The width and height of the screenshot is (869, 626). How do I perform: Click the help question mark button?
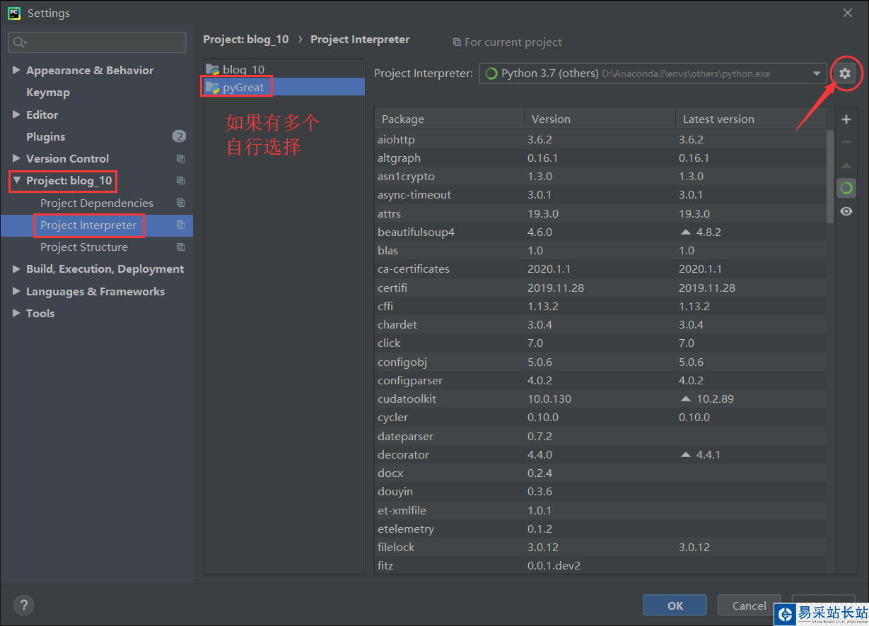23,605
